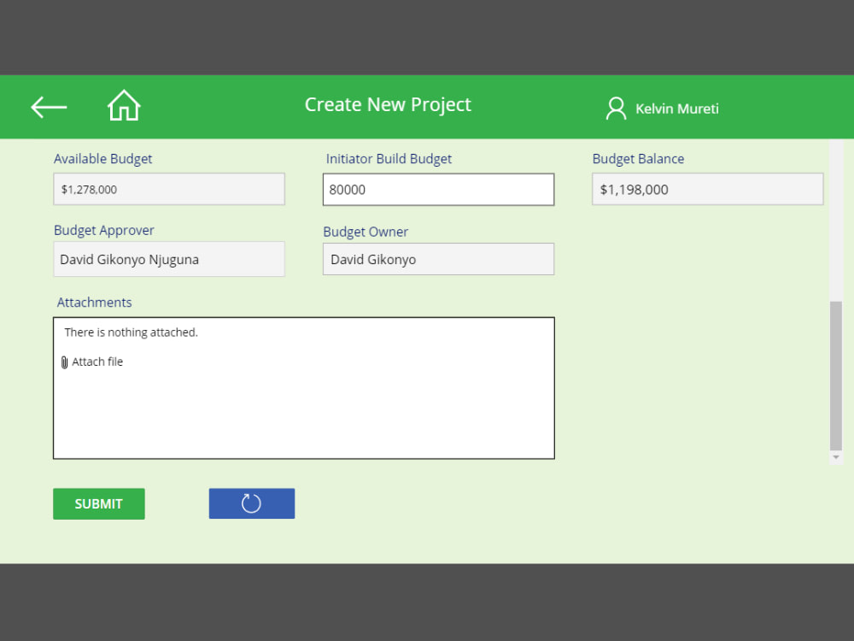Click the Attachments label
The width and height of the screenshot is (854, 641).
pyautogui.click(x=94, y=303)
